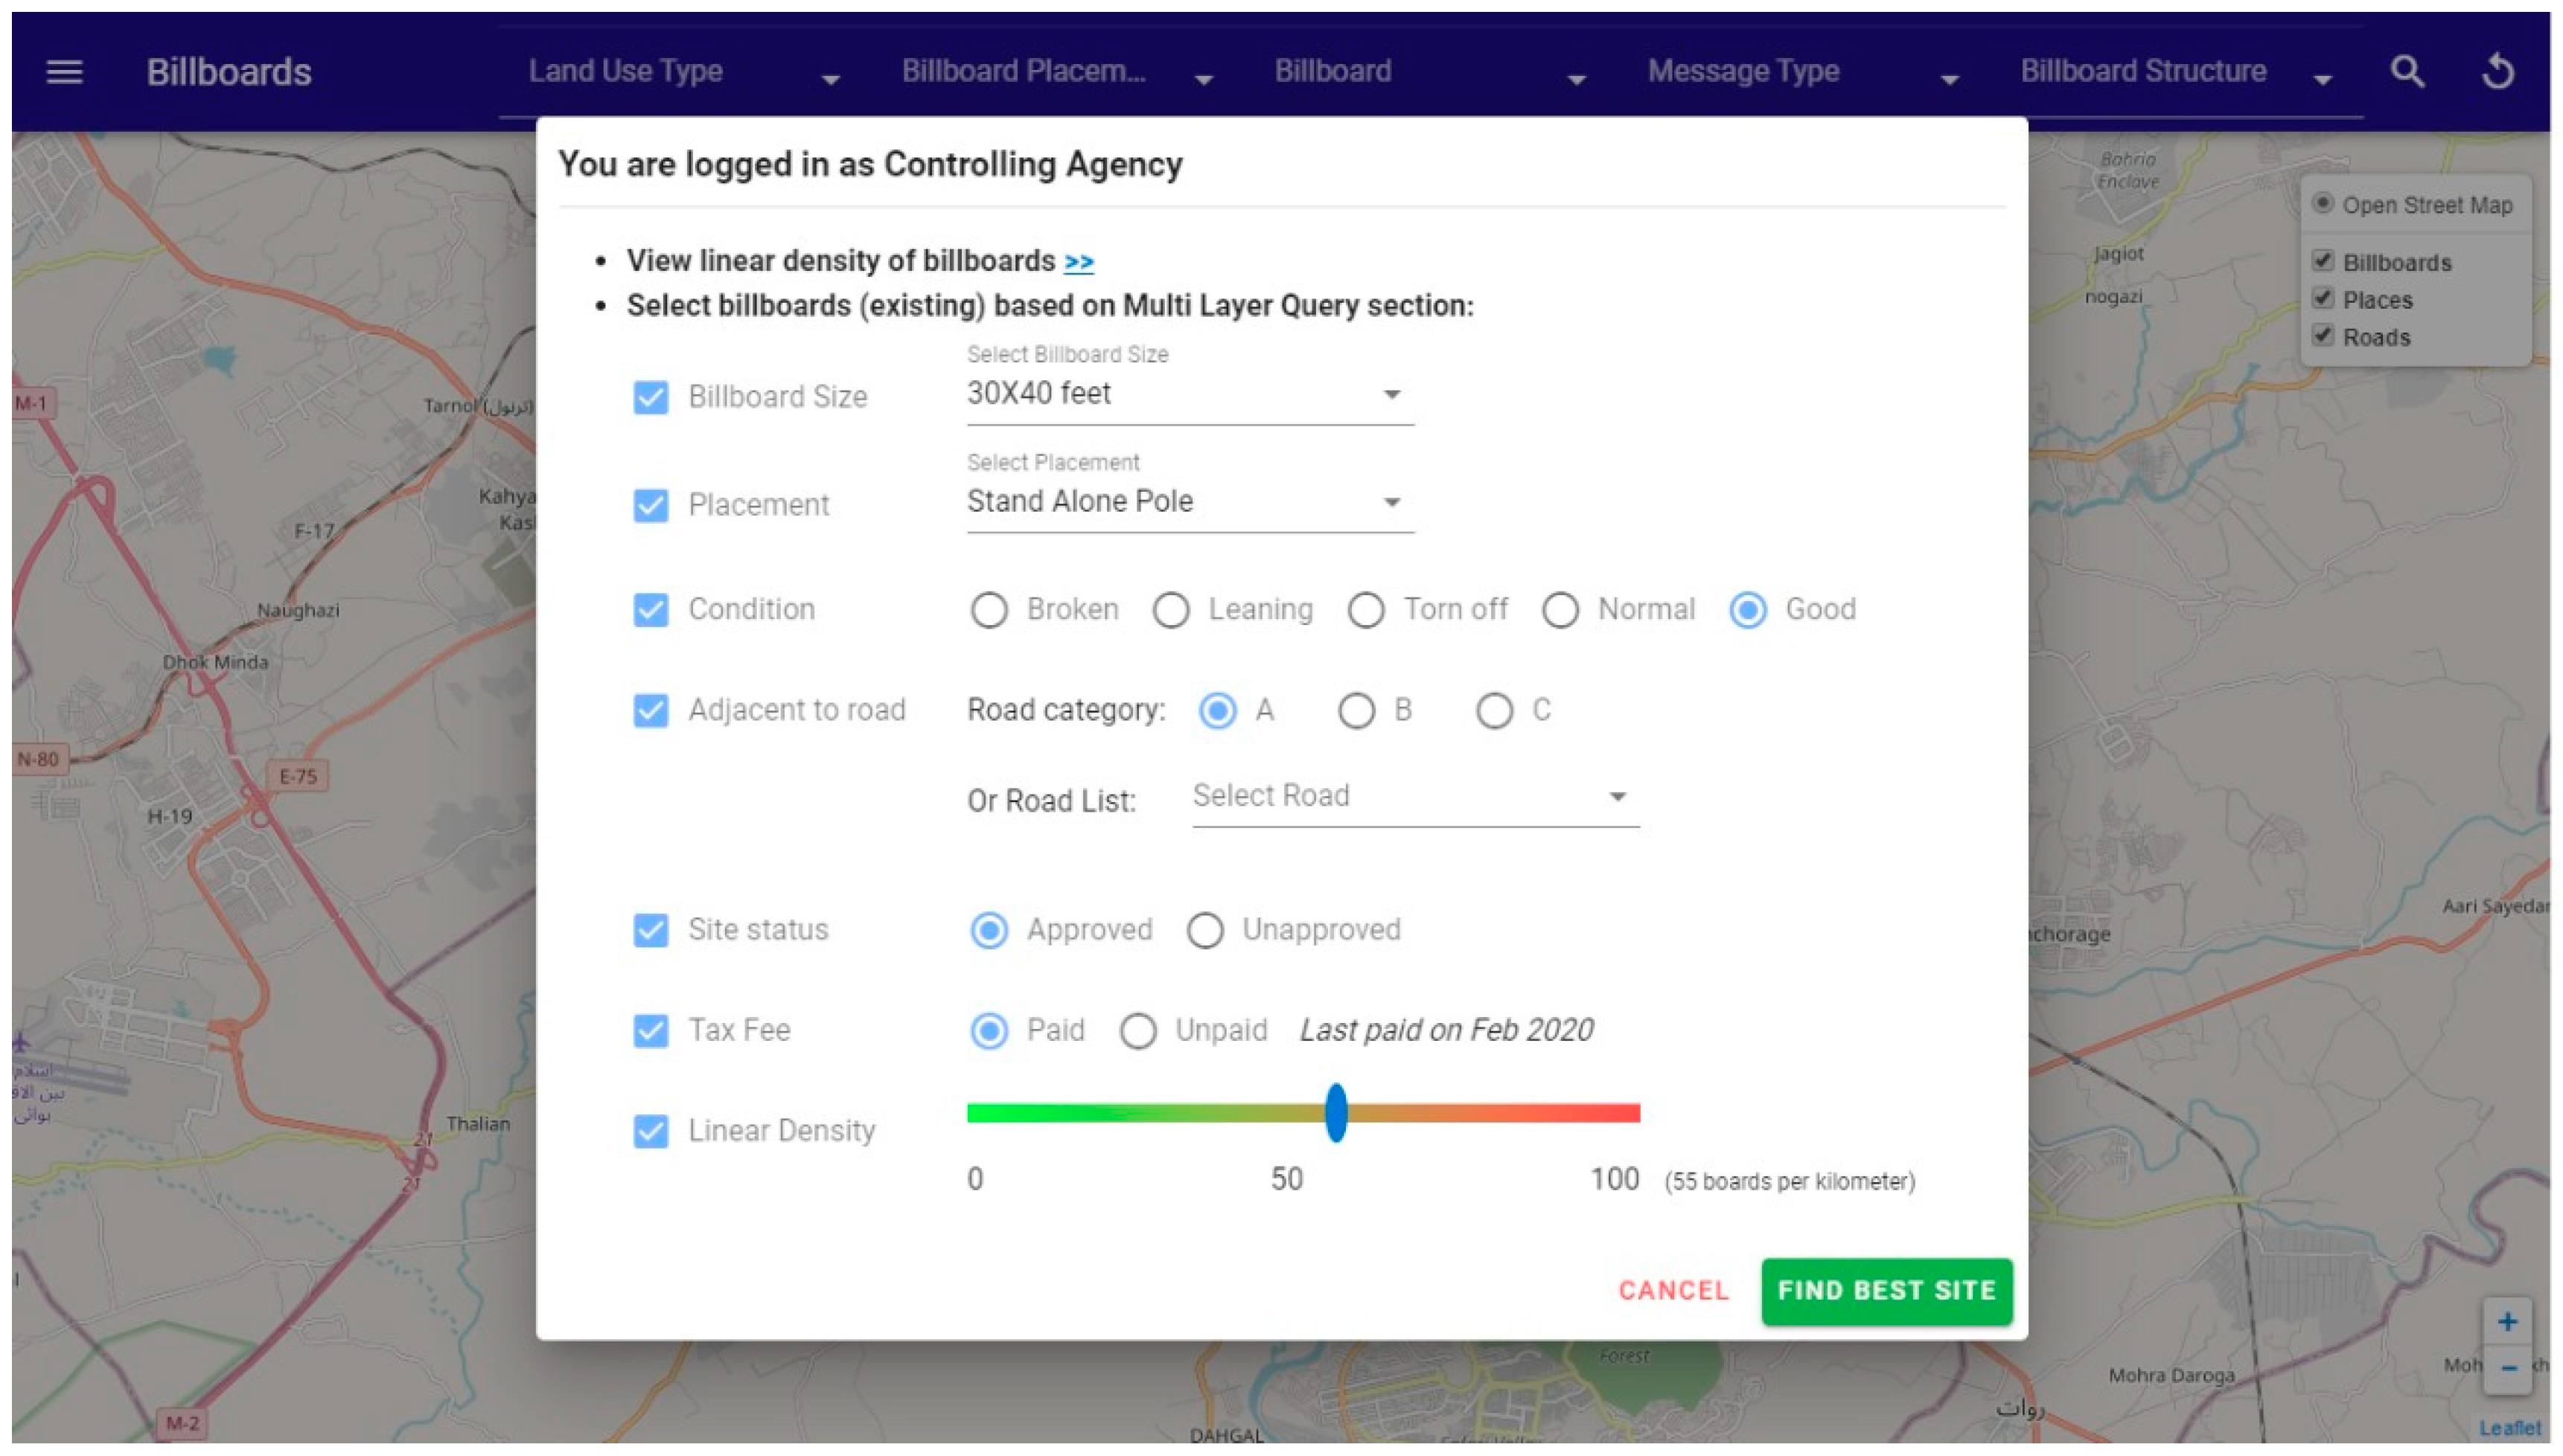
Task: Select Unapproved site status
Action: pos(1204,930)
